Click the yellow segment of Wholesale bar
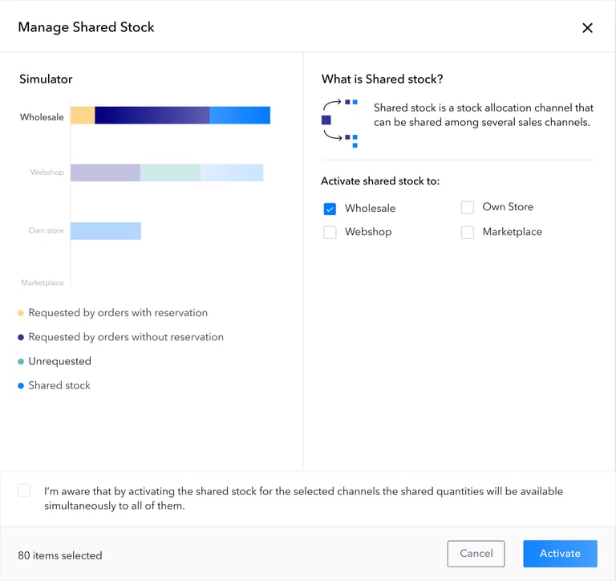Screen dimensions: 616x581 pos(83,116)
